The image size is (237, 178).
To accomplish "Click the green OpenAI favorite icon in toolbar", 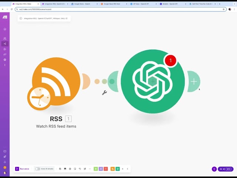I will click(x=118, y=169).
